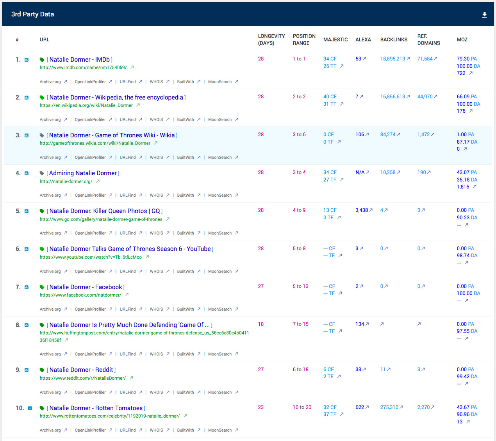
Task: Click the gray tag icon for Admiring Natalie Dormer
Action: 42,173
